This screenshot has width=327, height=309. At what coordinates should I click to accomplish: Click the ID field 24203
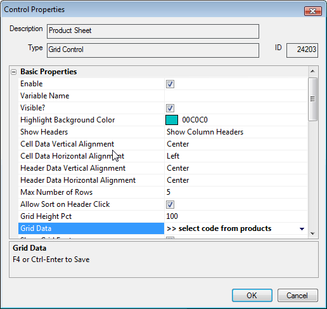click(302, 50)
